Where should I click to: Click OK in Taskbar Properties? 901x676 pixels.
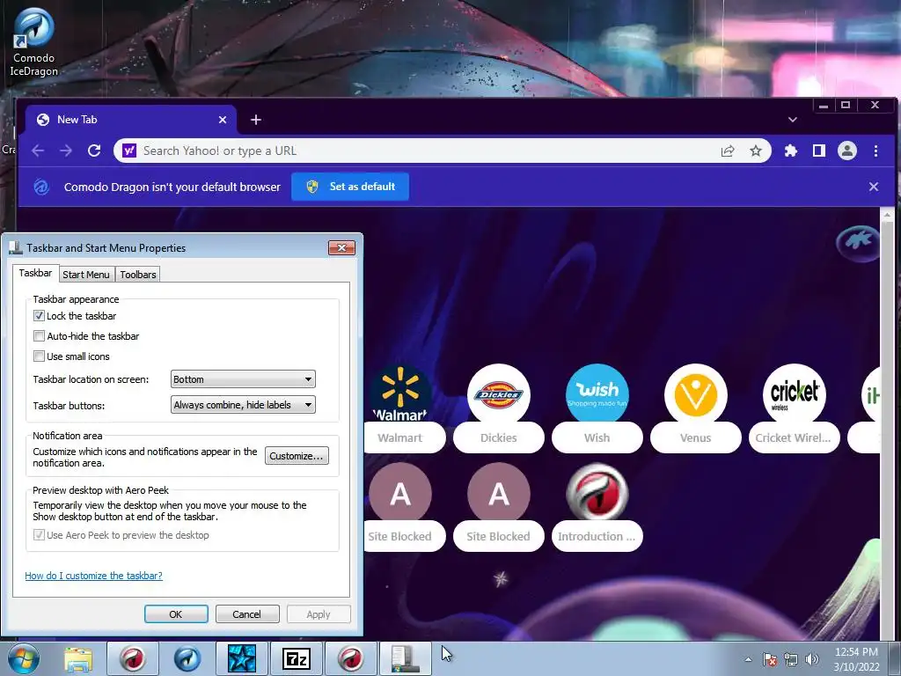[x=176, y=614]
